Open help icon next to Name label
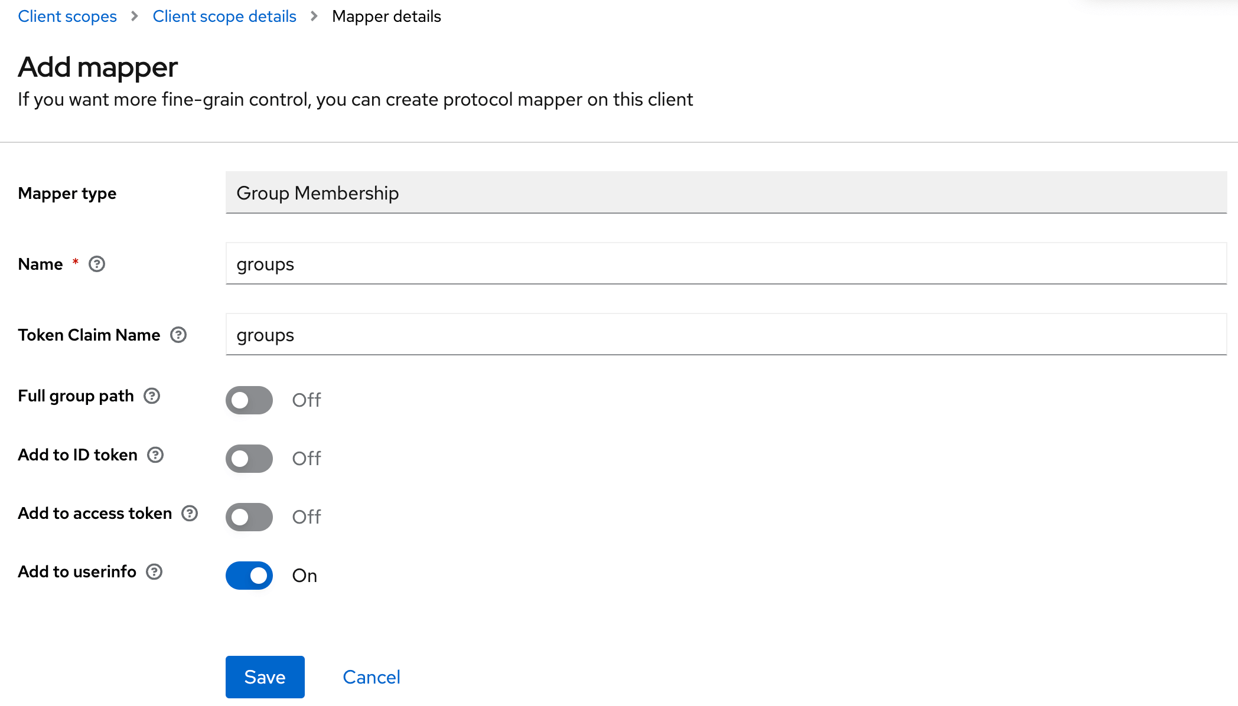 (97, 264)
